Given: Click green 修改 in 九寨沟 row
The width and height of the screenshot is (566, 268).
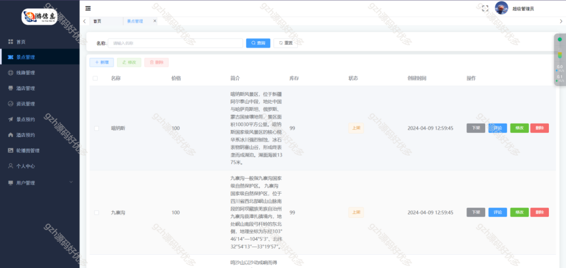Looking at the screenshot, I should point(520,212).
